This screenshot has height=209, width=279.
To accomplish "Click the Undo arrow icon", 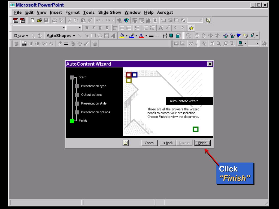I will pyautogui.click(x=98, y=20).
